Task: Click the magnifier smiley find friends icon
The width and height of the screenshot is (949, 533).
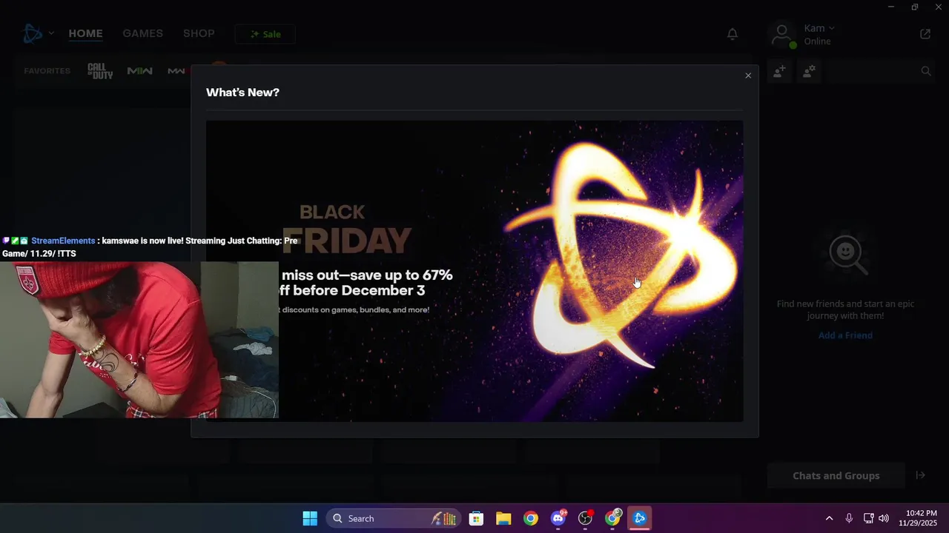Action: tap(846, 254)
